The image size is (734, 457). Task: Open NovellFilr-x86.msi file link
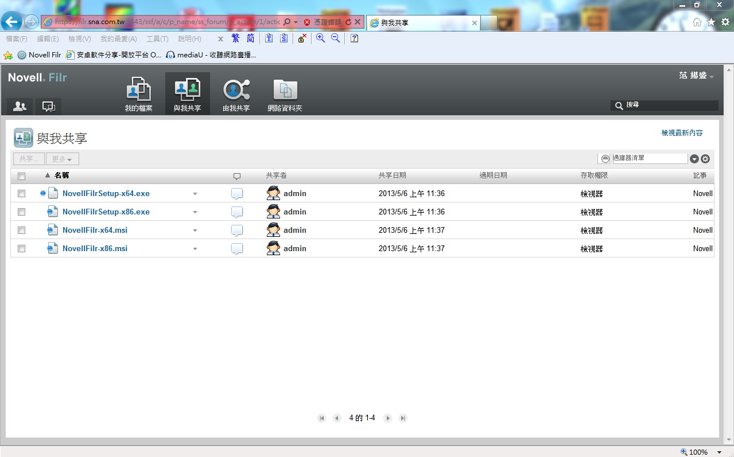point(95,249)
